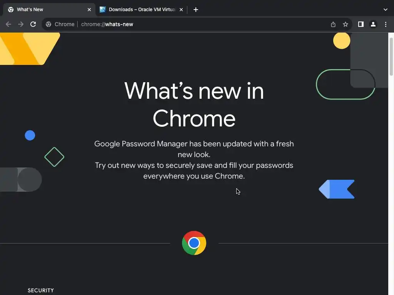Click the SECURITY section label
Image resolution: width=394 pixels, height=295 pixels.
pyautogui.click(x=41, y=290)
